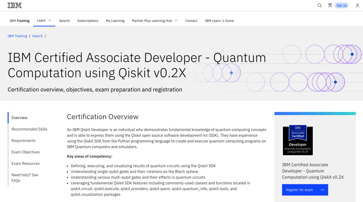Image resolution: width=363 pixels, height=202 pixels.
Task: Jump to Exam Resources section
Action: pos(26,163)
